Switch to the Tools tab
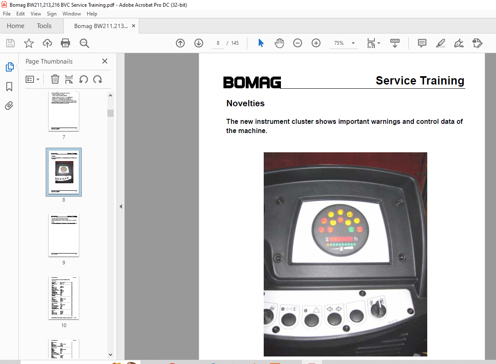Screen dimensions: 496x364 pyautogui.click(x=44, y=26)
